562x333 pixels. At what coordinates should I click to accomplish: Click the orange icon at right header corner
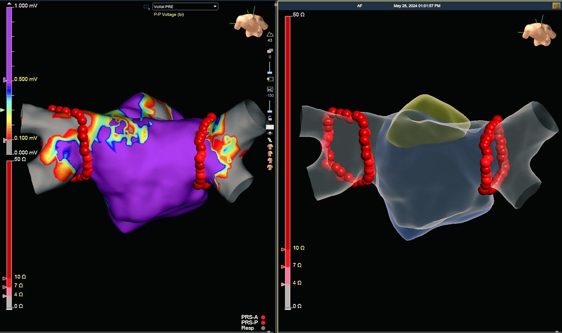(557, 5)
